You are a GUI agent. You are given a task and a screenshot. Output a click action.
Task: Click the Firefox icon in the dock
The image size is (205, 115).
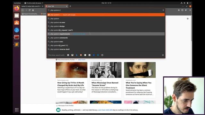[x=17, y=9]
